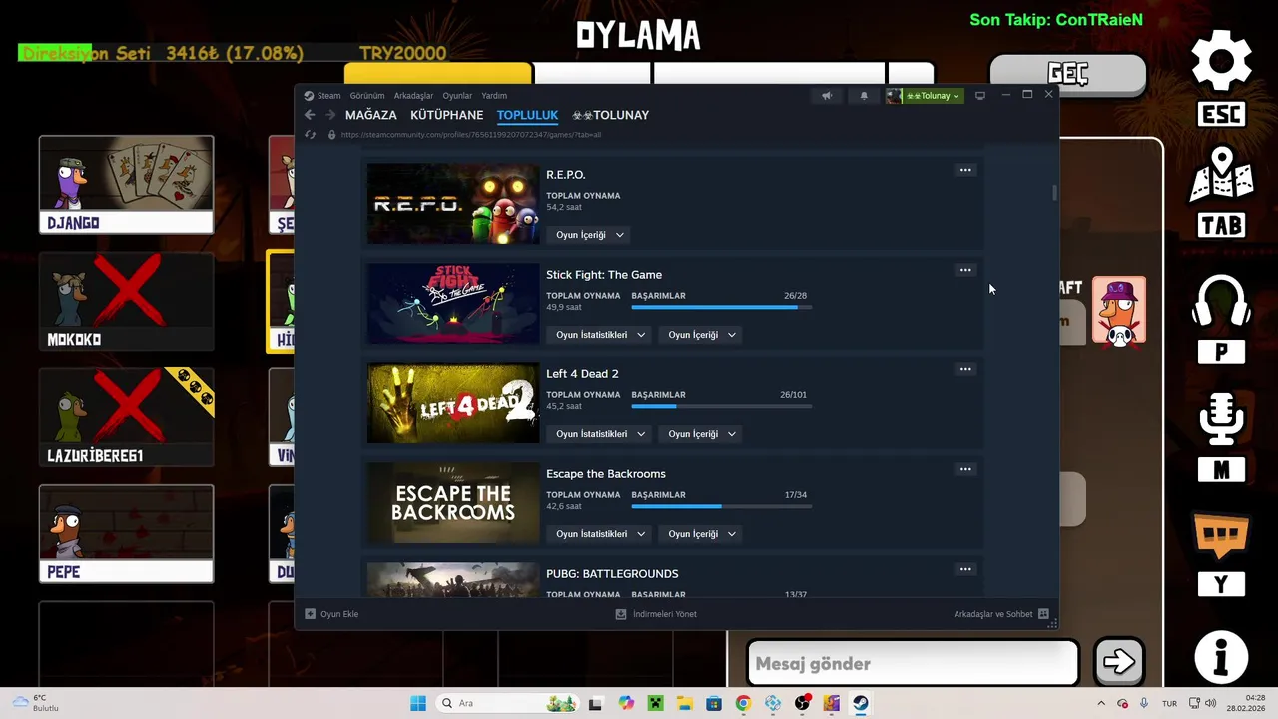Viewport: 1278px width, 719px height.
Task: Expand Oyun İstatistikleri for Stick Fight
Action: coord(600,335)
